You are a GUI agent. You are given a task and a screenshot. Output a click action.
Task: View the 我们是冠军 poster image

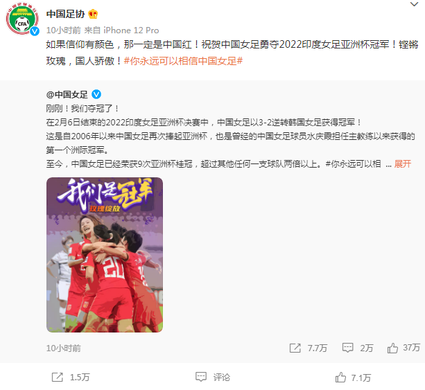coord(105,255)
